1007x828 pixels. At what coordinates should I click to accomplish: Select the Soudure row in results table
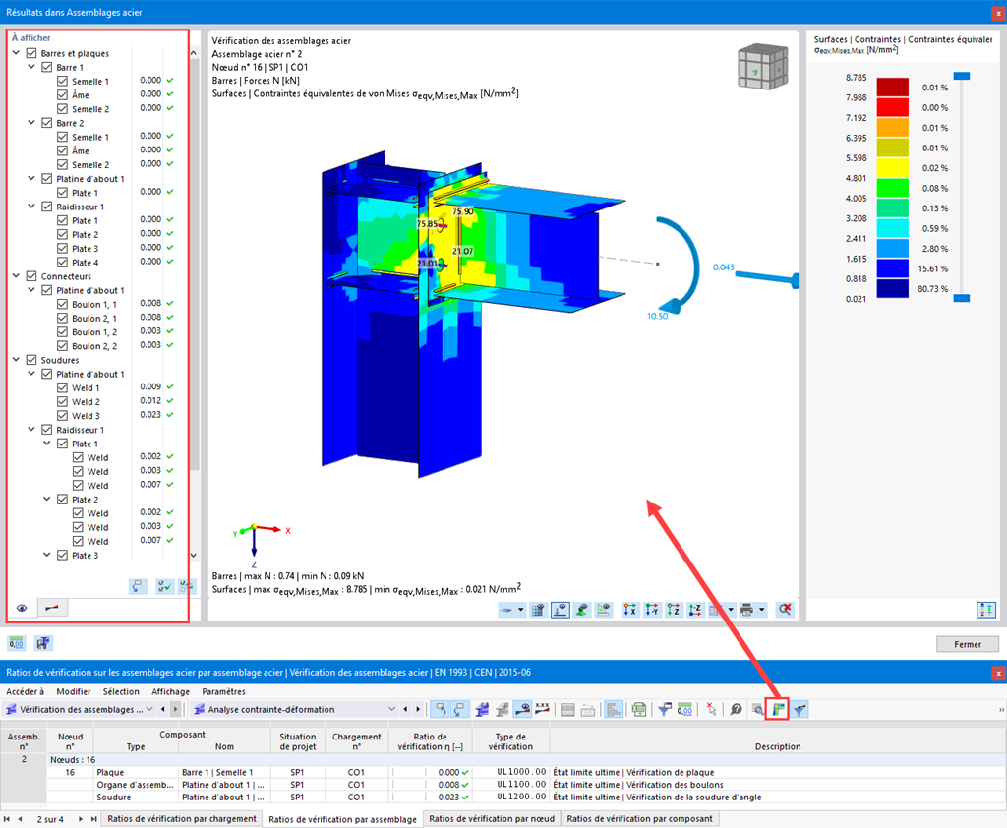tap(503, 798)
